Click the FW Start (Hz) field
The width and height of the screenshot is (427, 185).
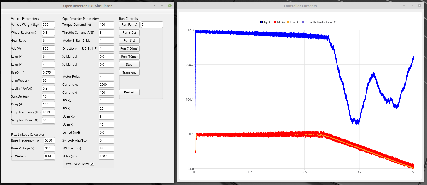[x=106, y=148]
